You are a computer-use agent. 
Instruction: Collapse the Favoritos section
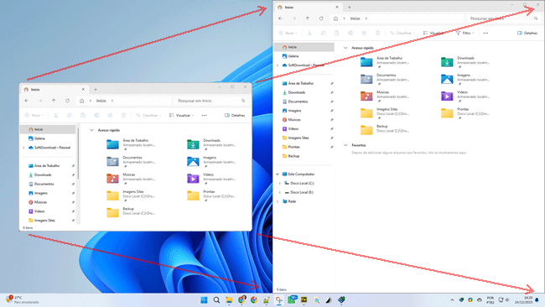click(x=345, y=145)
